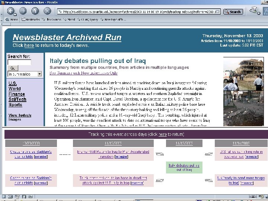Recenter on UK more troops story
The height and width of the screenshot is (201, 268).
click(247, 183)
